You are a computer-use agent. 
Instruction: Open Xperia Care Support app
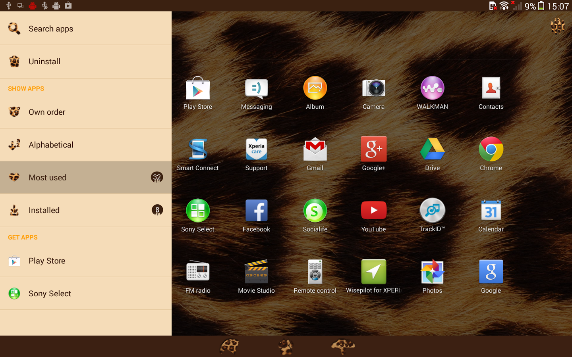tap(256, 154)
